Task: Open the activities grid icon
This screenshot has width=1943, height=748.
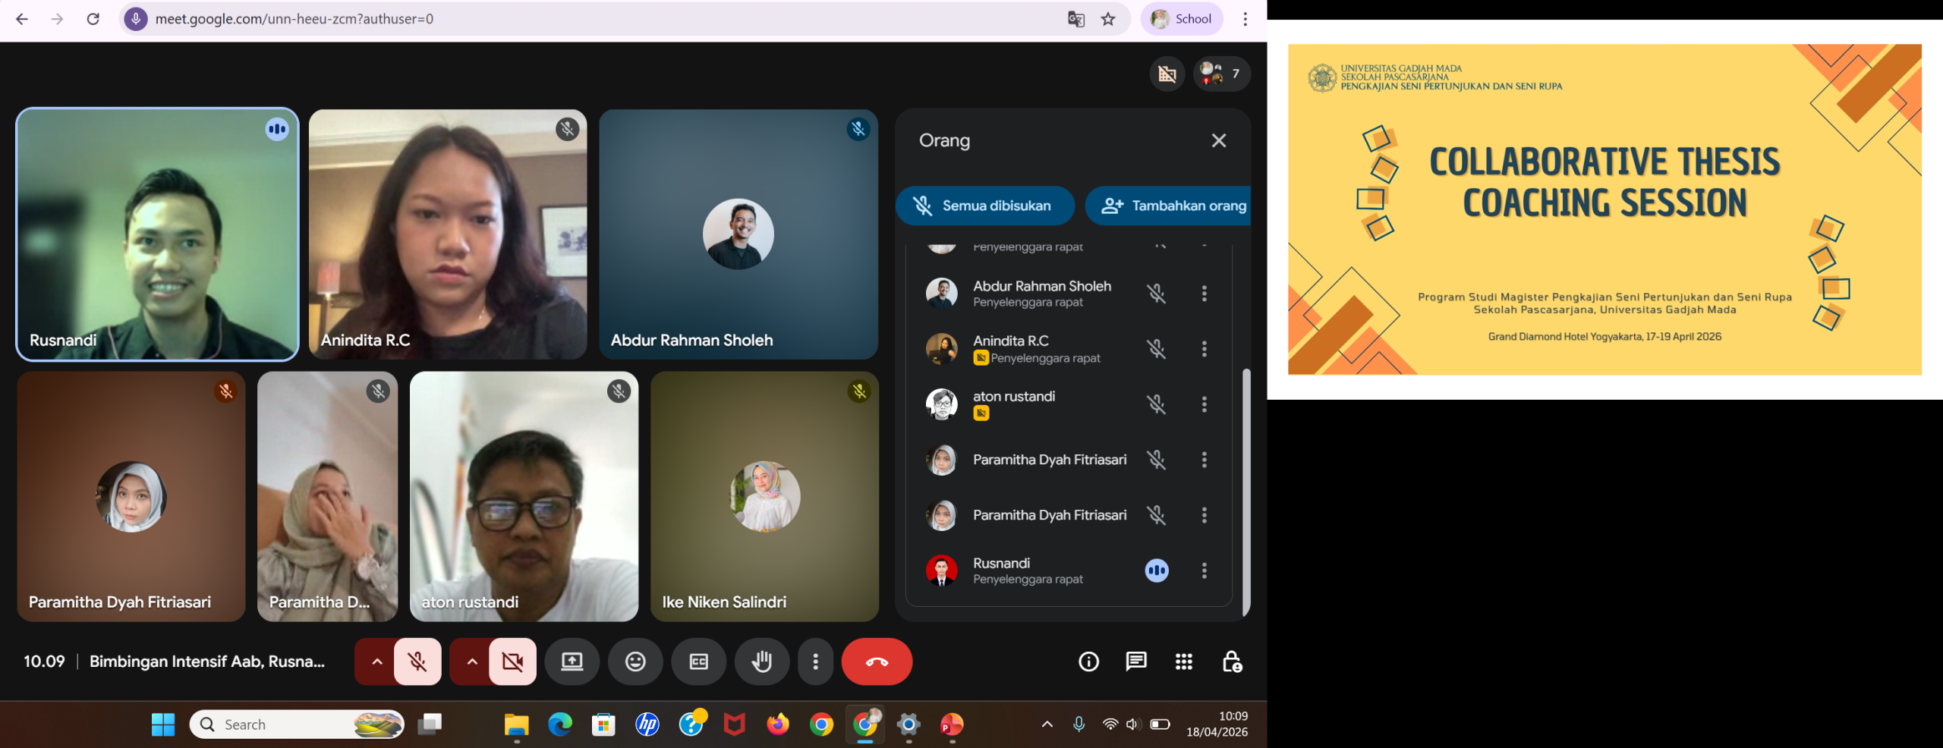Action: (1183, 662)
